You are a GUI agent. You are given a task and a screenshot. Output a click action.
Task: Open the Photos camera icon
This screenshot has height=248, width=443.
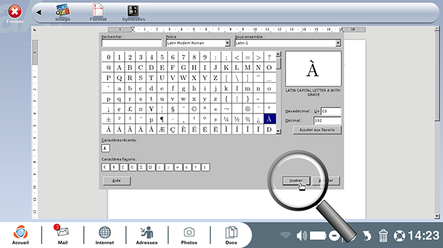(x=189, y=234)
